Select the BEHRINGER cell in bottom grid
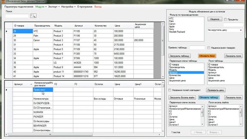This screenshot has width=247, height=139. (x=43, y=126)
